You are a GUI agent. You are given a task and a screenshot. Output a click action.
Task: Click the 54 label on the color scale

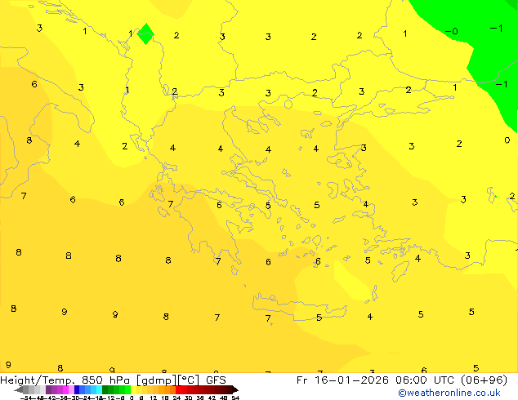point(235,398)
